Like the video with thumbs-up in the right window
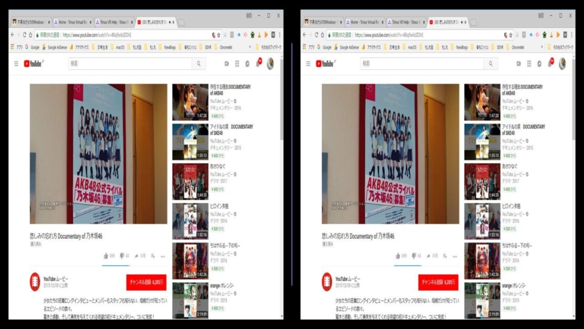The width and height of the screenshot is (584, 329). pyautogui.click(x=398, y=256)
